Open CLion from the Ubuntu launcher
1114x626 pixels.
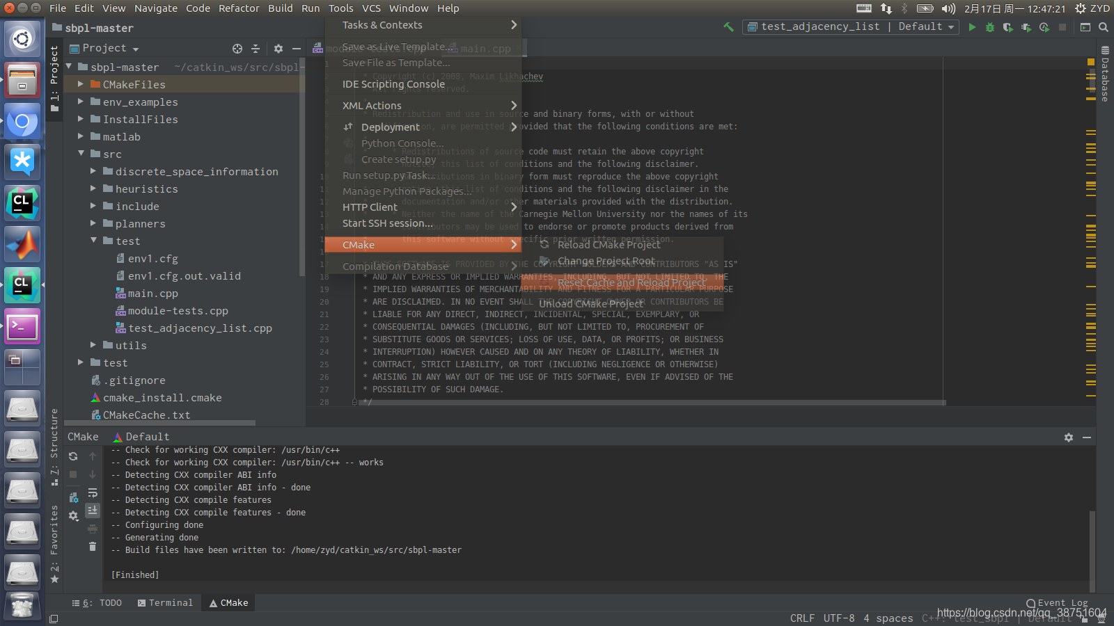click(22, 203)
